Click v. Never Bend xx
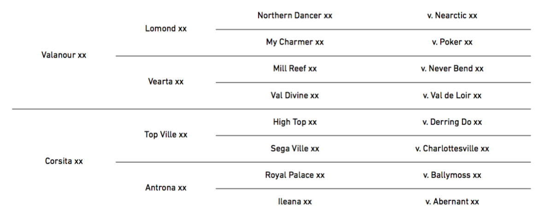The height and width of the screenshot is (222, 539). click(452, 68)
